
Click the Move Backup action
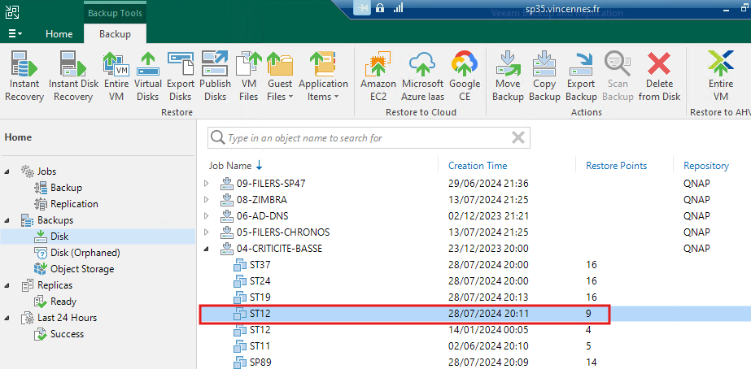click(x=508, y=76)
